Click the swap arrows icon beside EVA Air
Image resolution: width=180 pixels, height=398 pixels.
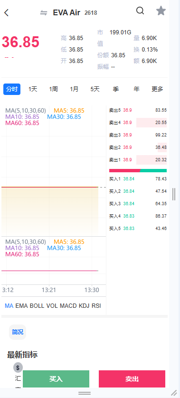[44, 13]
